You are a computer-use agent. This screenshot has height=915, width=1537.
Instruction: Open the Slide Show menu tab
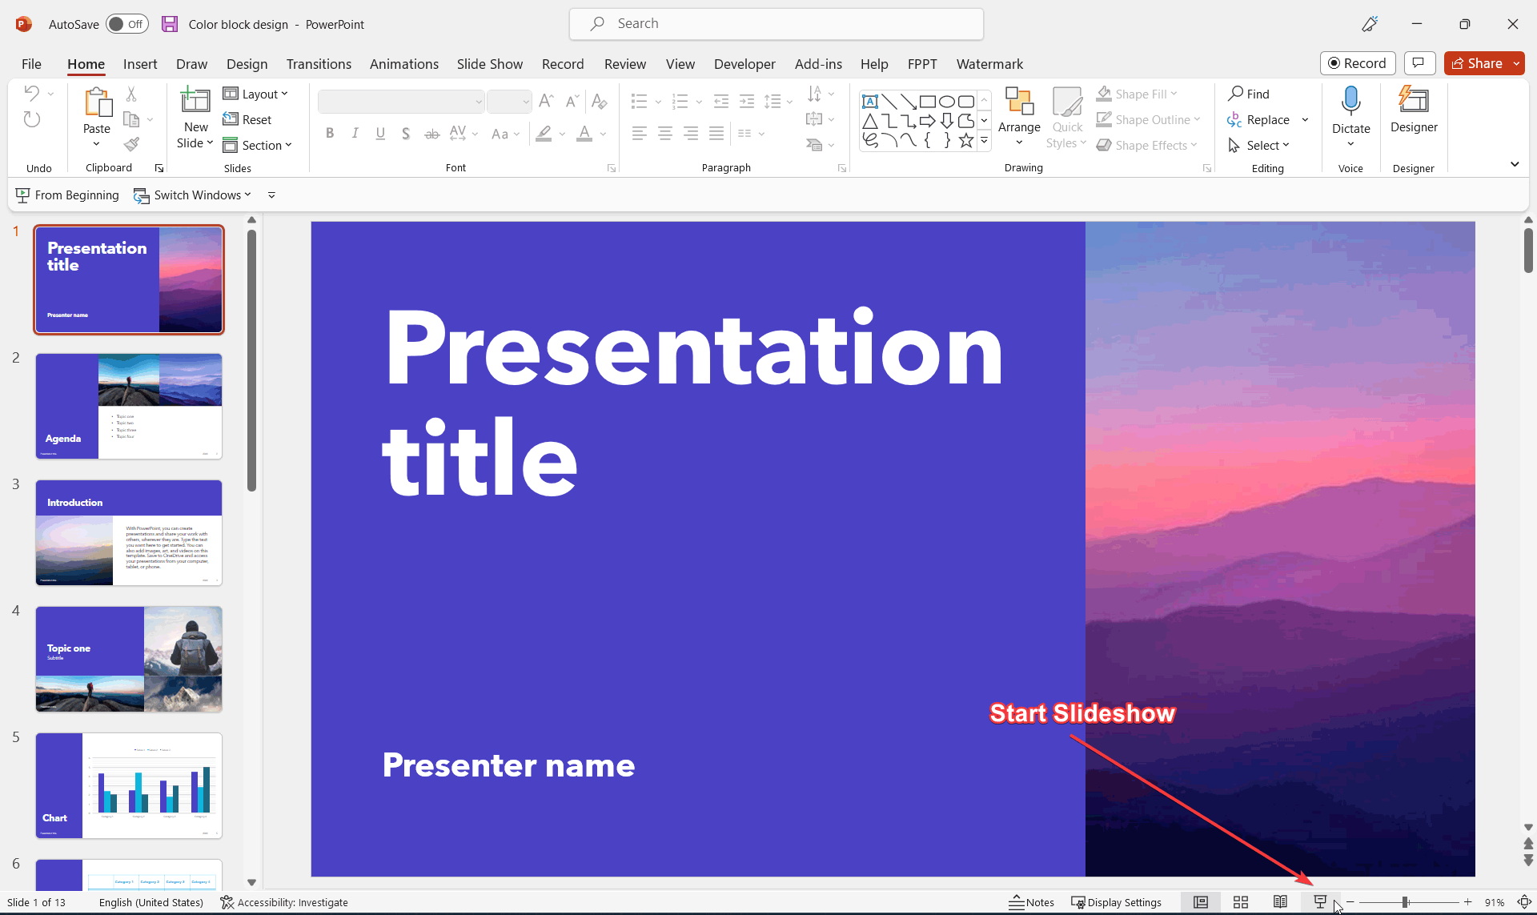click(x=489, y=63)
